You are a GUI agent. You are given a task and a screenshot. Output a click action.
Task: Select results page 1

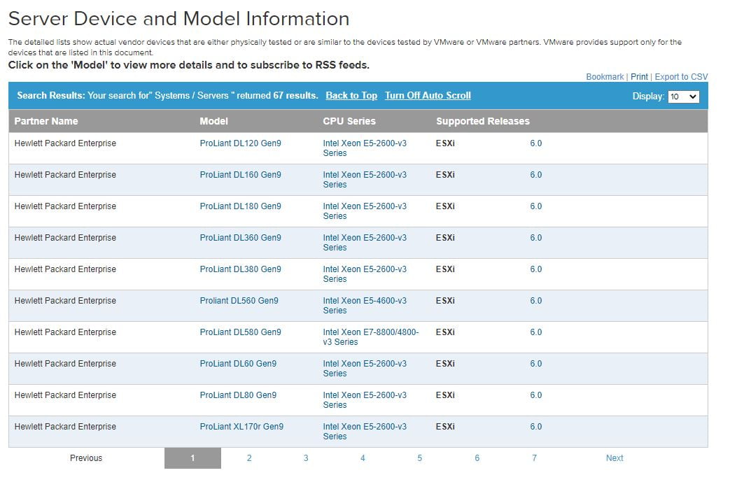pos(192,458)
